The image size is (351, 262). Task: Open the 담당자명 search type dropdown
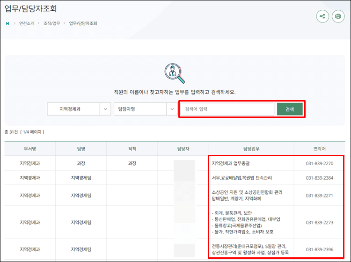coord(146,109)
